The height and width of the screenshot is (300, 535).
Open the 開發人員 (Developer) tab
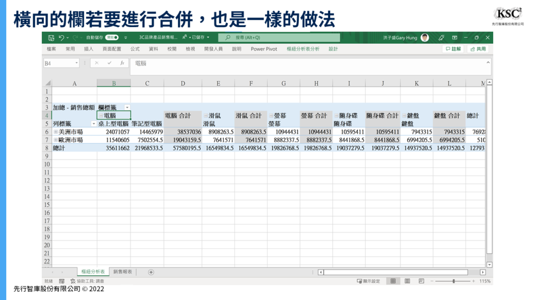pos(213,49)
